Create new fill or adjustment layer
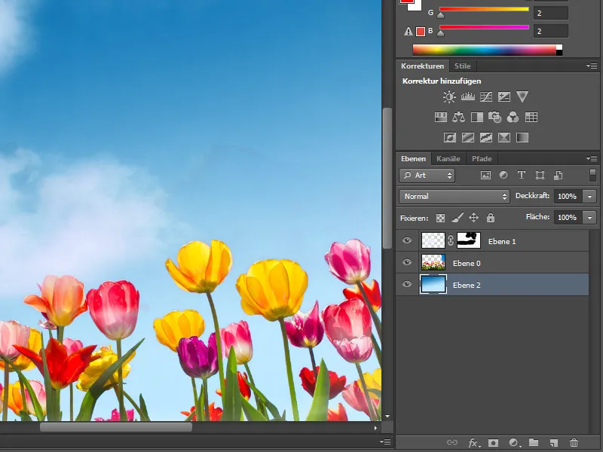 (514, 443)
